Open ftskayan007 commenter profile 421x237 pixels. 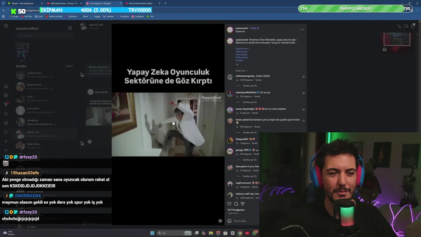point(242,139)
